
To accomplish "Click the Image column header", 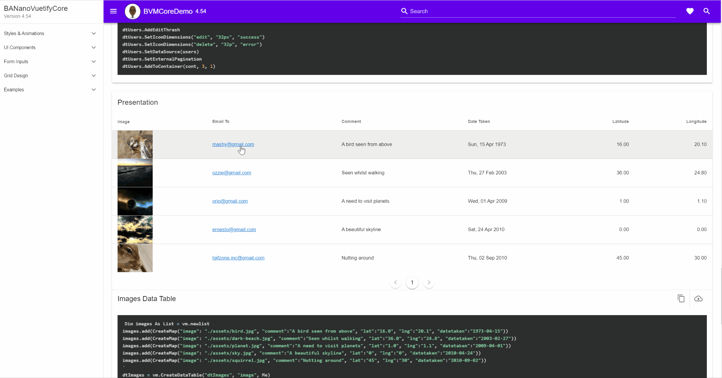I will point(123,122).
